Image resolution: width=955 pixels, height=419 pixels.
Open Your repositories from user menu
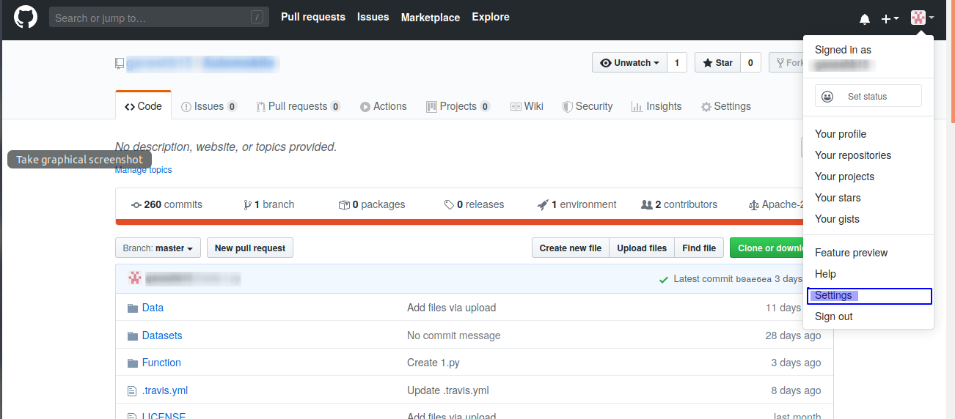pos(852,155)
